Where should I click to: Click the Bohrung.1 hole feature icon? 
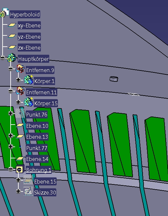(20, 169)
